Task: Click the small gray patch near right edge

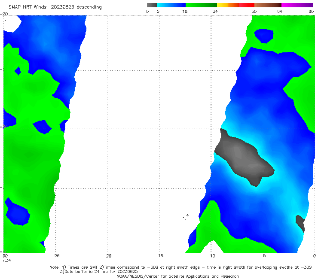Action: click(x=300, y=224)
